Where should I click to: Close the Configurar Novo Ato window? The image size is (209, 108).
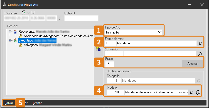pyautogui.click(x=202, y=5)
